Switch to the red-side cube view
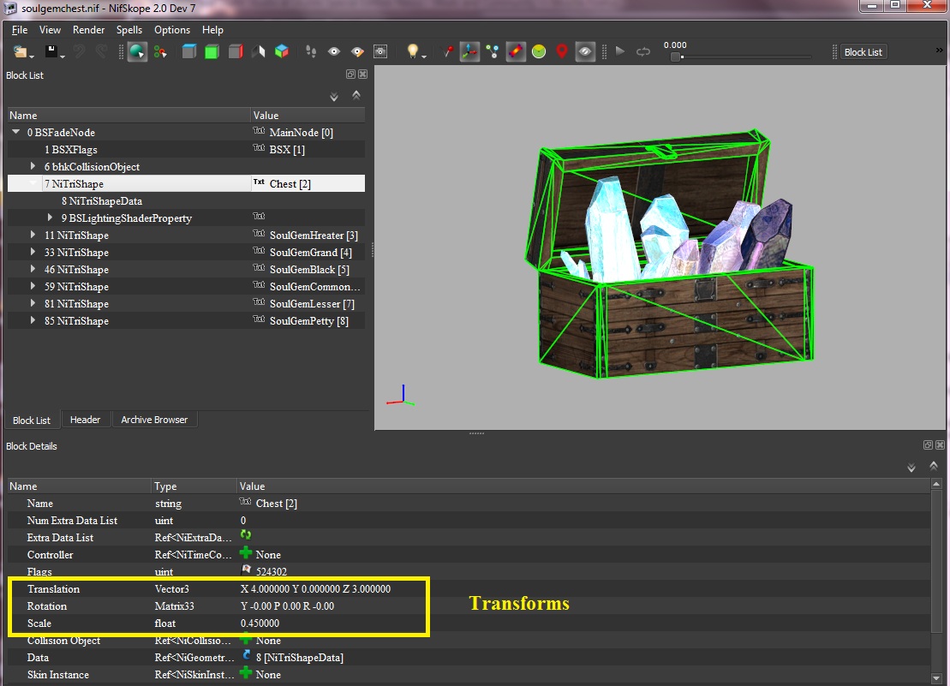 click(236, 52)
